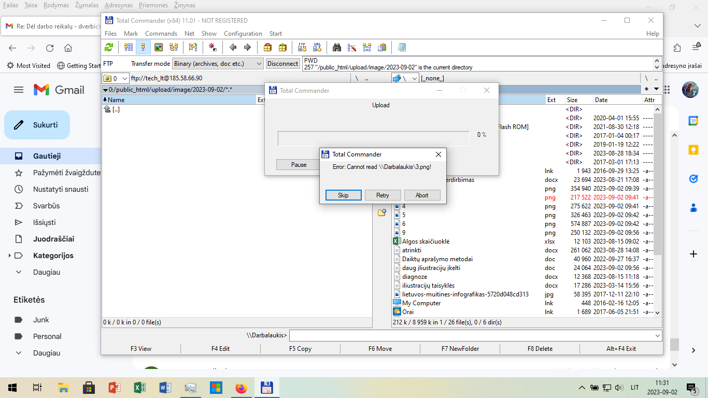Viewport: 708px width, 398px height.
Task: Select the Thumbnail view toolbar icon
Action: [159, 47]
